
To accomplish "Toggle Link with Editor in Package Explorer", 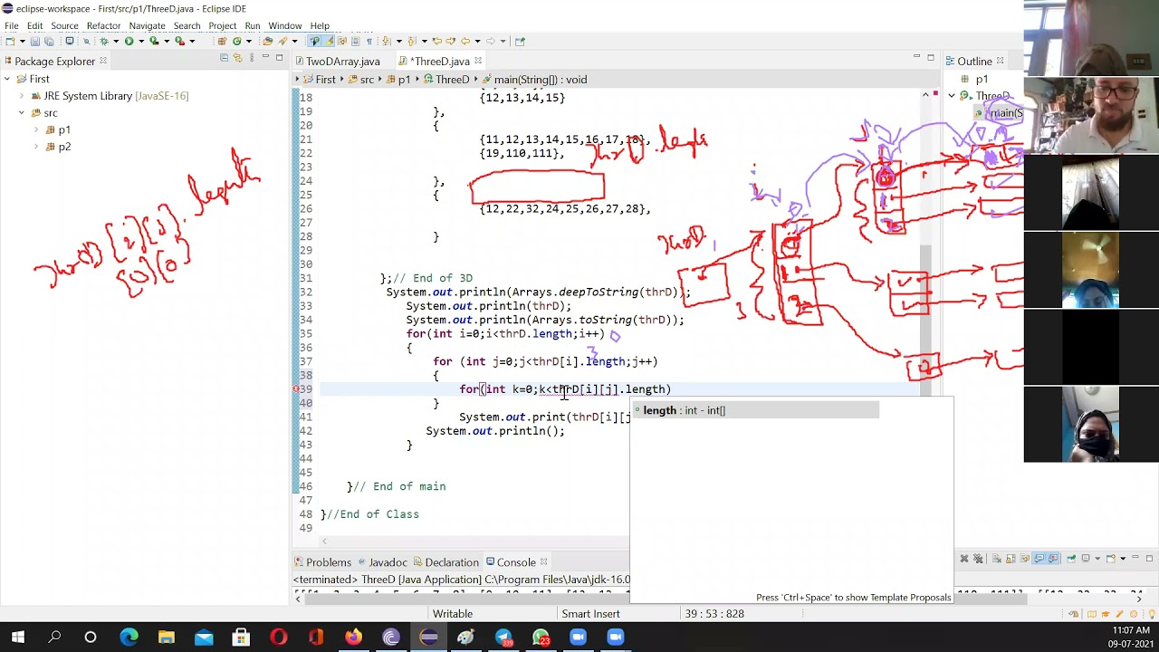I will pos(237,59).
